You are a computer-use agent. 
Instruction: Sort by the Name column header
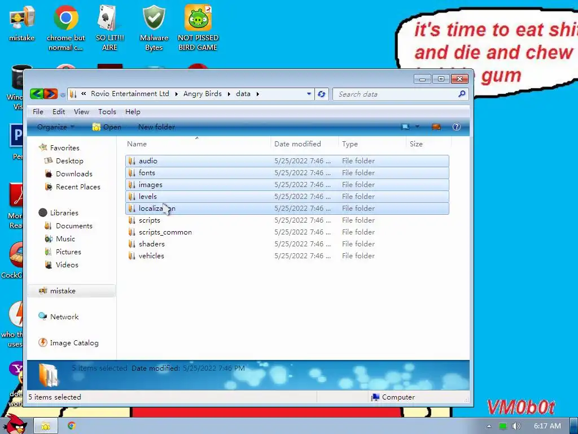[197, 144]
